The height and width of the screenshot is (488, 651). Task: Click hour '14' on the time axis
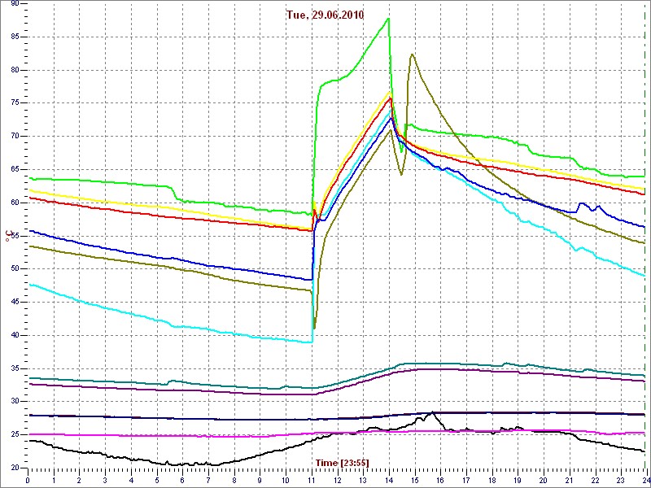tap(389, 481)
